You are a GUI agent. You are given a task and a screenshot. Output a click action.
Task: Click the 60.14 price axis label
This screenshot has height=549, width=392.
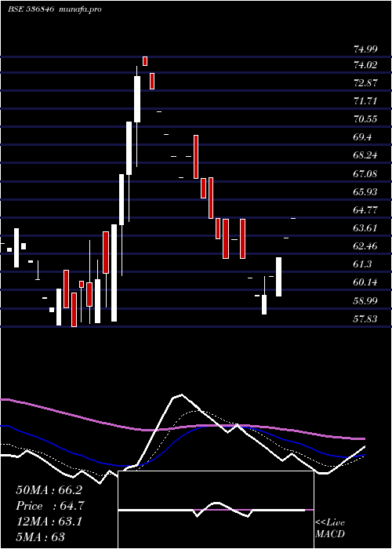[x=365, y=282]
